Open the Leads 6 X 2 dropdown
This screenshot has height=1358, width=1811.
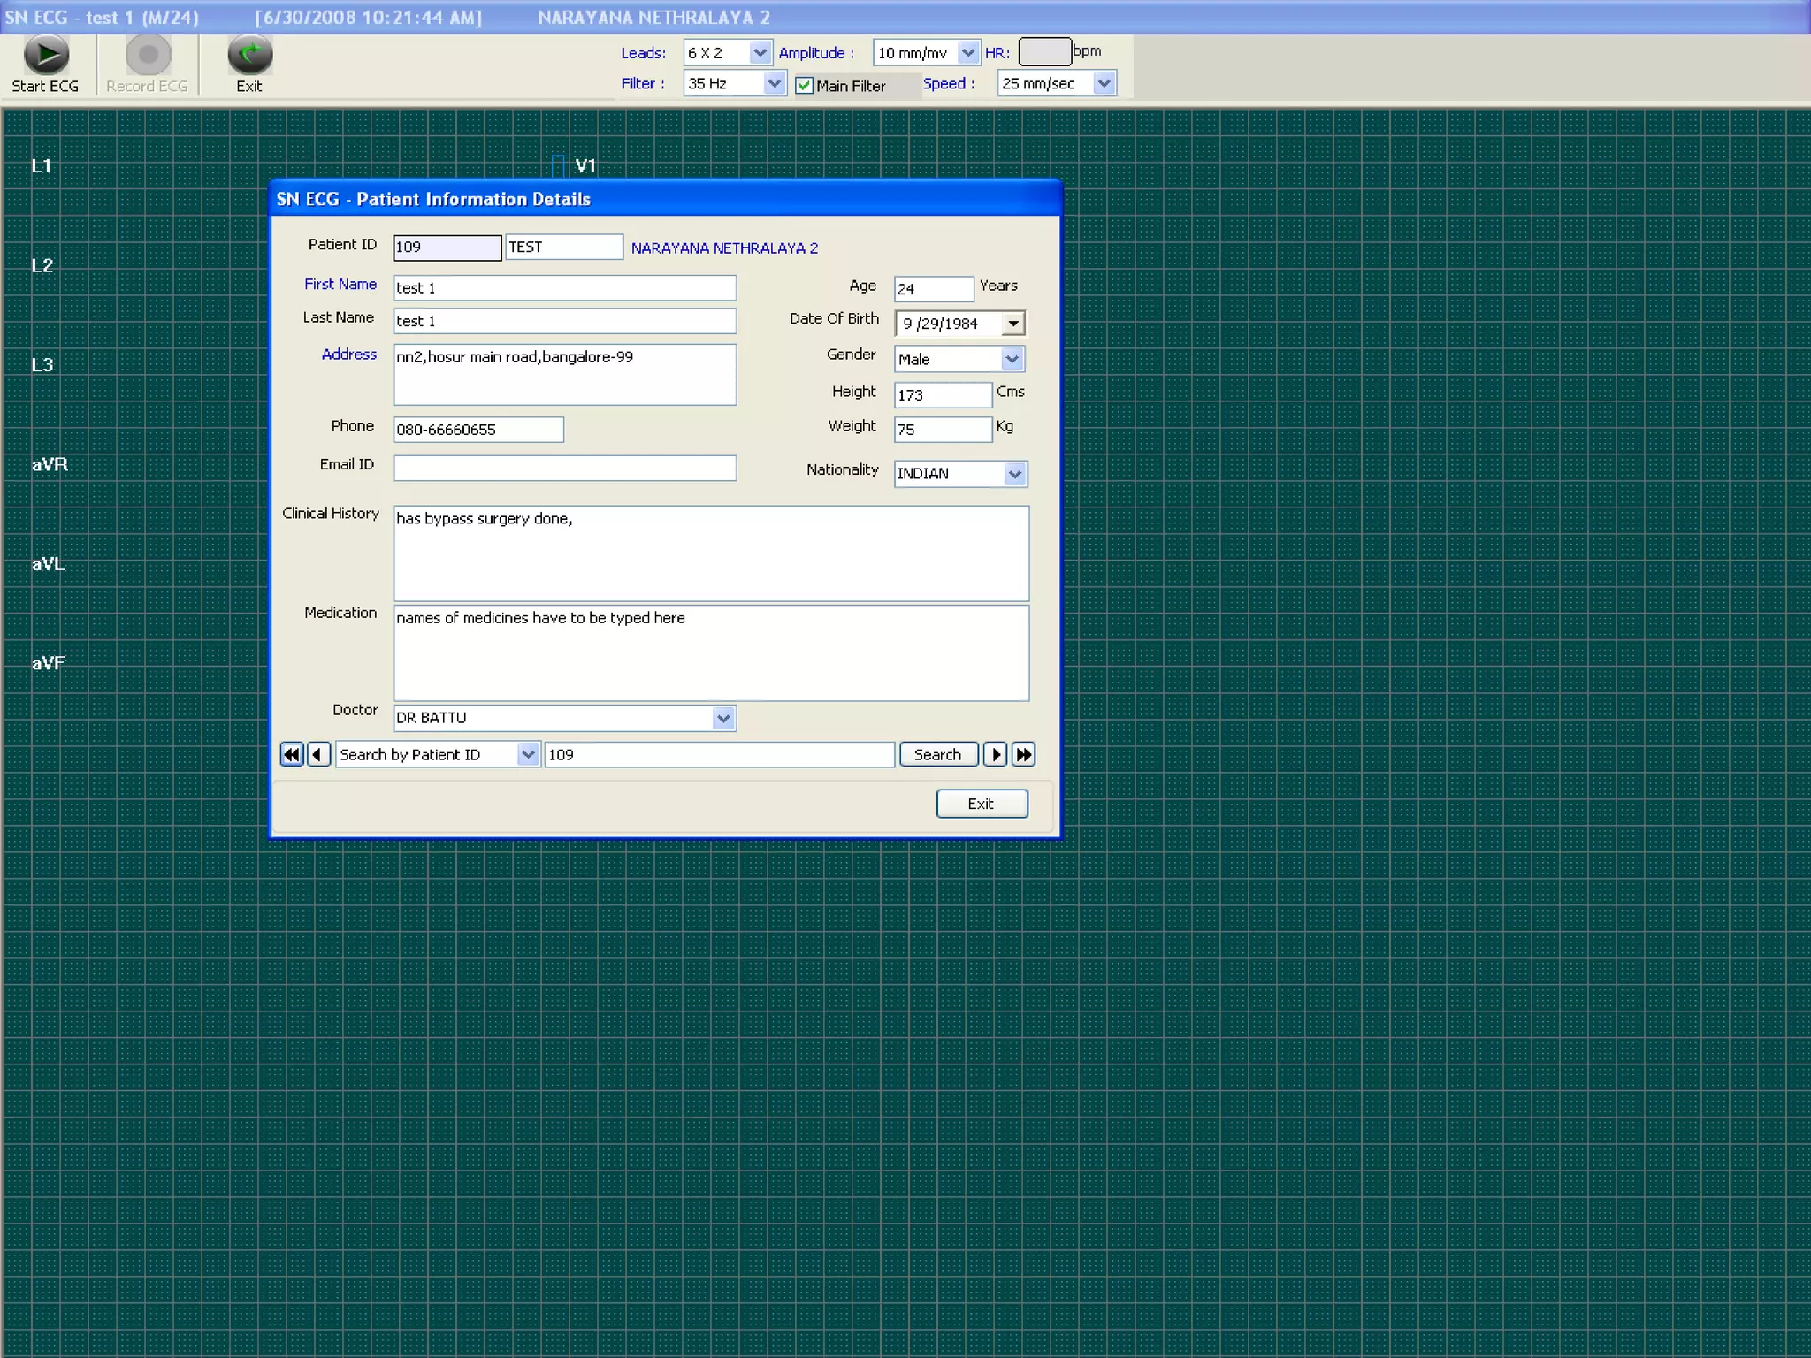pyautogui.click(x=760, y=53)
